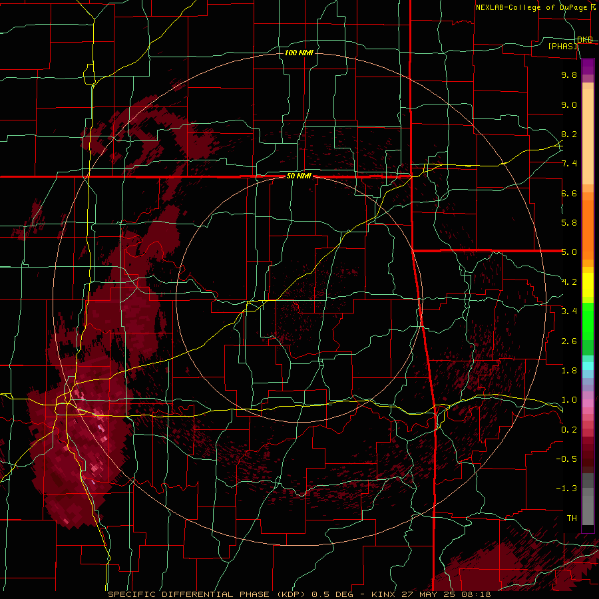The width and height of the screenshot is (599, 599).
Task: Click the [PHAS] units label
Action: [563, 46]
